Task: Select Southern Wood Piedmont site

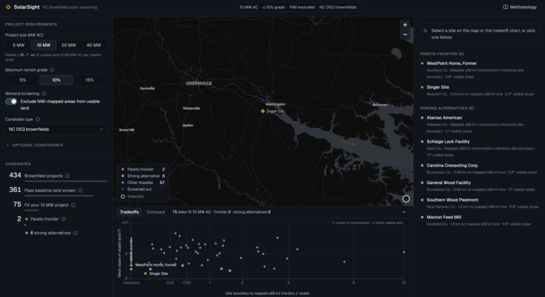Action: point(479,203)
